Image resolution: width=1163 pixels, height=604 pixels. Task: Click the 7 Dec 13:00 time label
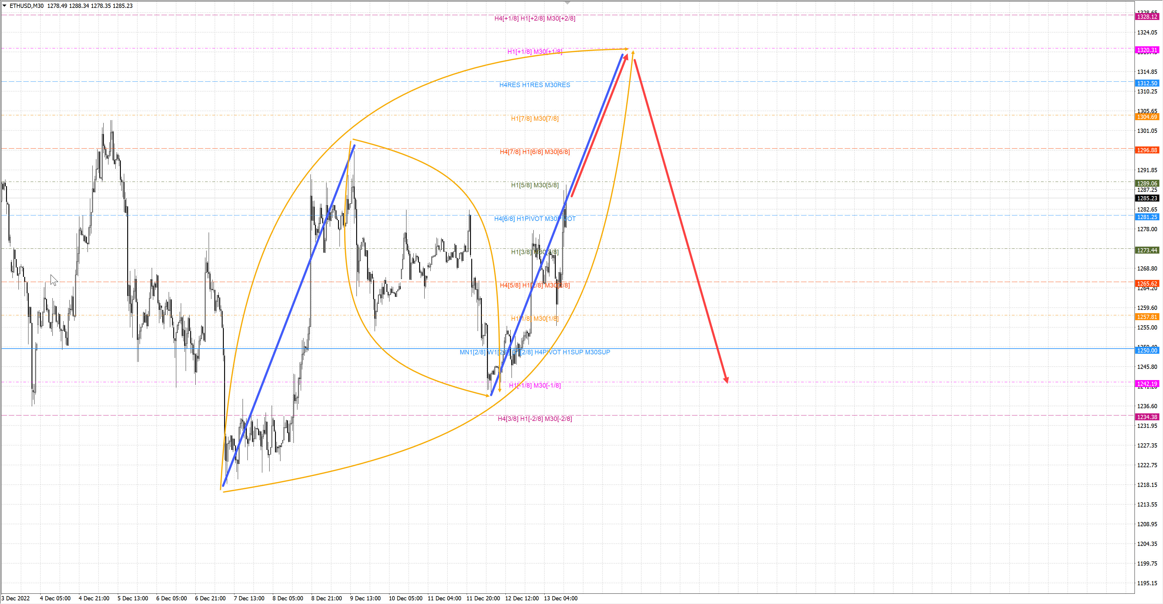pos(249,598)
